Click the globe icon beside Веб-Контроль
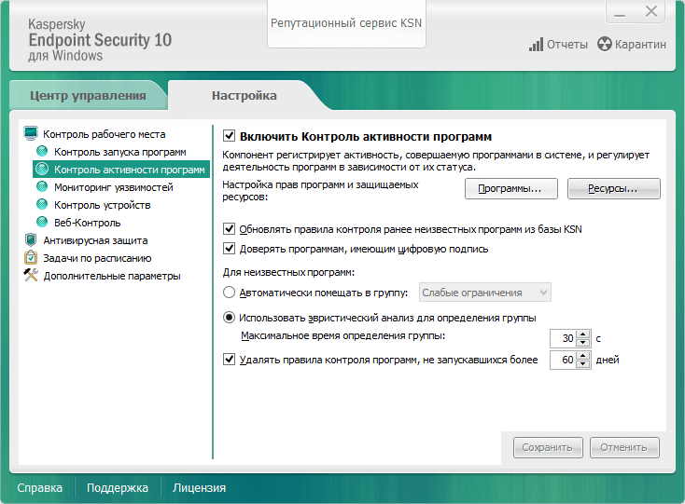Viewport: 685px width, 504px height. (42, 223)
